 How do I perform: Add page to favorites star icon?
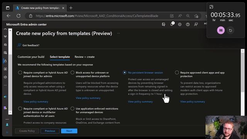196,16
